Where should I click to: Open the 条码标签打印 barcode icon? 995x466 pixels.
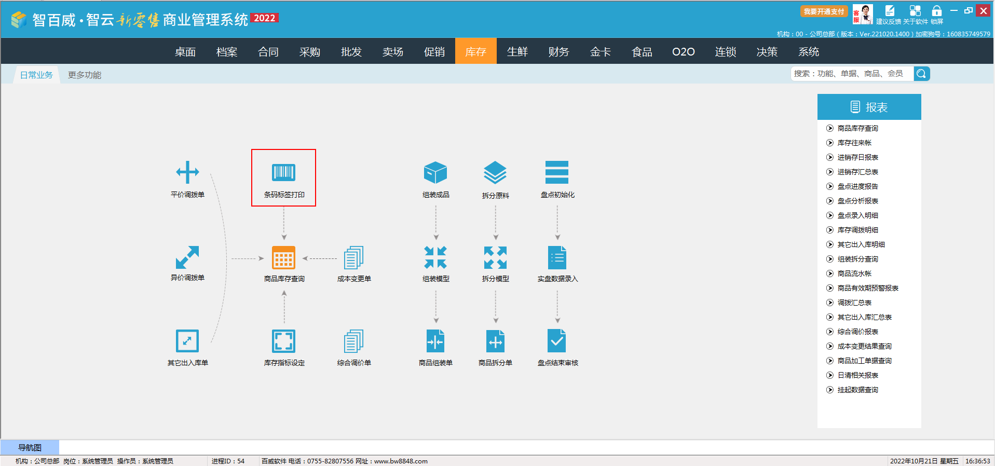283,173
